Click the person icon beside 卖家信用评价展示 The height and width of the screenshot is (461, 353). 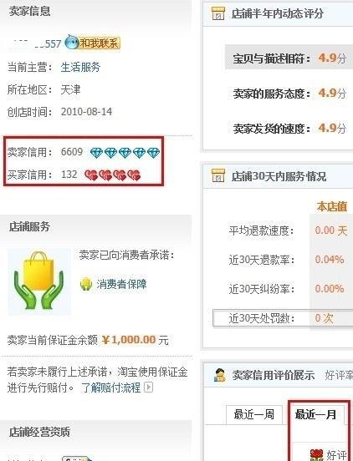tap(220, 375)
